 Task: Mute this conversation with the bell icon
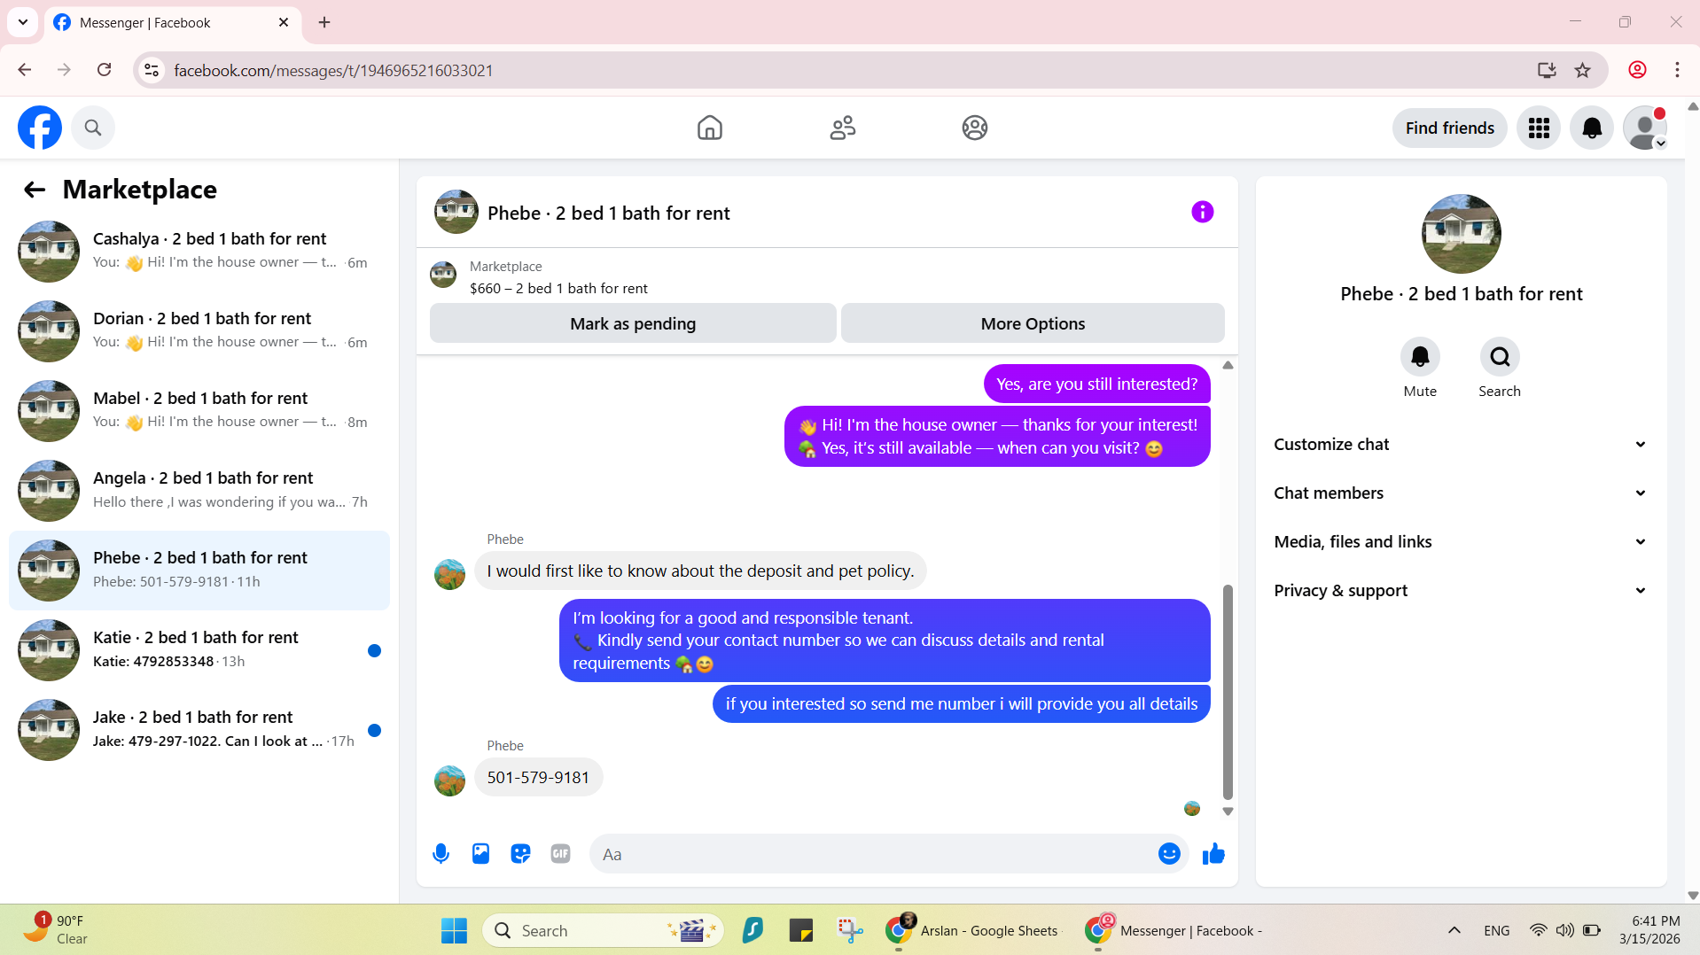1420,356
